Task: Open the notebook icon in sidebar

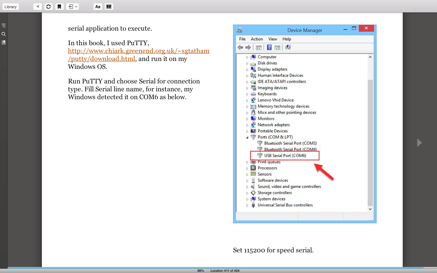Action: pos(4,42)
